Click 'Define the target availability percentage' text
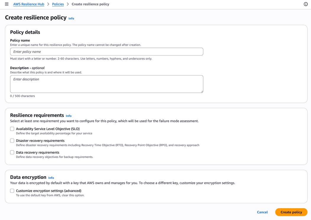Viewport: 311px width, 220px height. click(54, 133)
